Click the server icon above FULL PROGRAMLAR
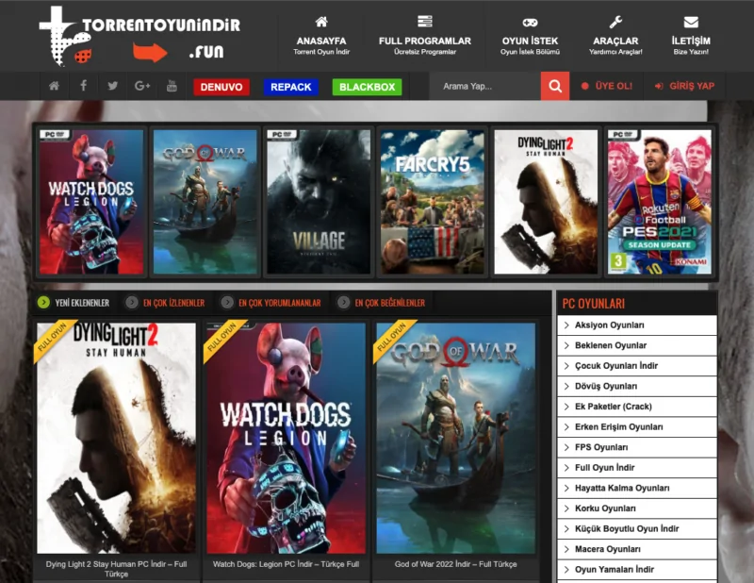754x583 pixels. click(x=425, y=21)
